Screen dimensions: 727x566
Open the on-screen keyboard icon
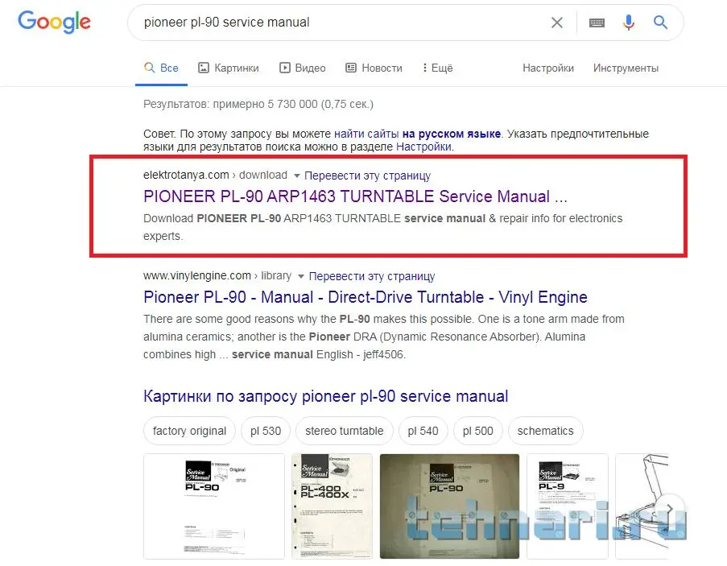click(597, 23)
